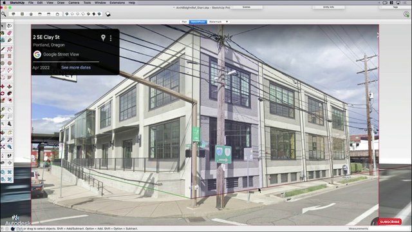This screenshot has width=412, height=232.
Task: Open the search magnifier in top toolbar
Action: pyautogui.click(x=3, y=14)
